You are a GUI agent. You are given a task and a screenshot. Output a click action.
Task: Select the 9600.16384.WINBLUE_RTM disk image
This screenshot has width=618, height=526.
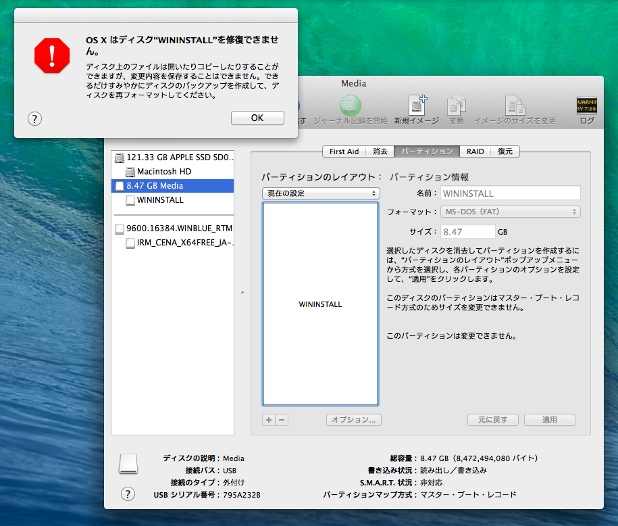coord(179,229)
